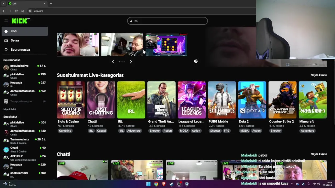
Task: Open IRL category cover
Action: pyautogui.click(x=131, y=100)
